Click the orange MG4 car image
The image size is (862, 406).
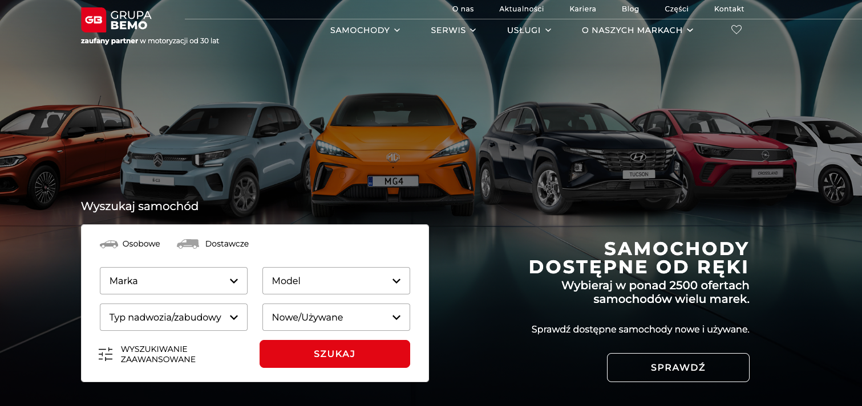(x=392, y=154)
